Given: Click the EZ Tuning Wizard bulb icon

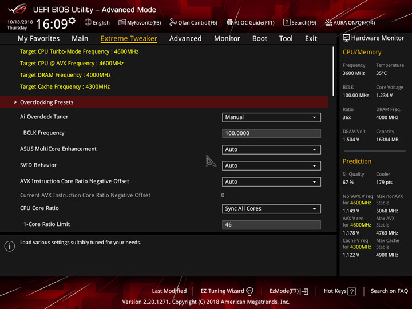Looking at the screenshot, I should [x=249, y=291].
